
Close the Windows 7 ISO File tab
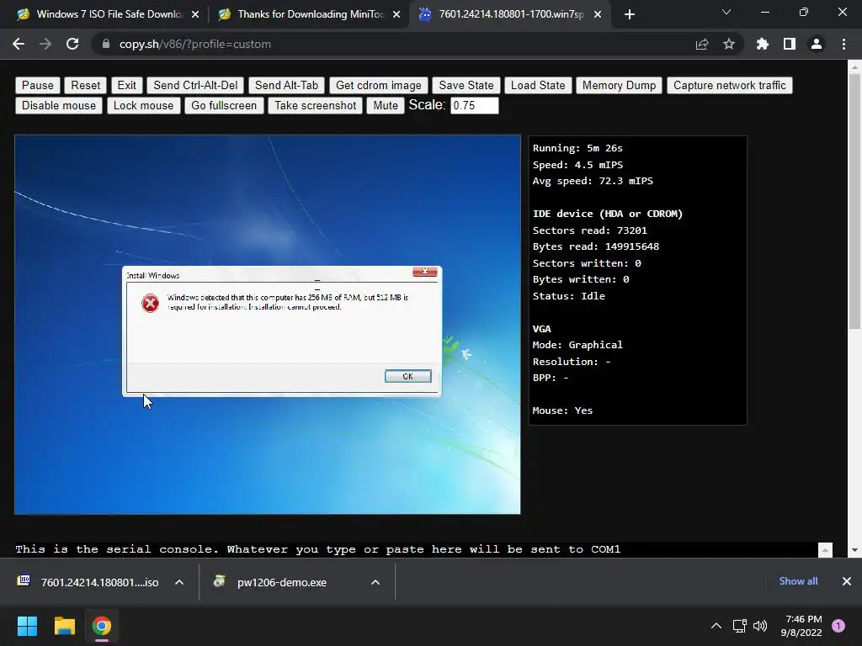point(195,14)
